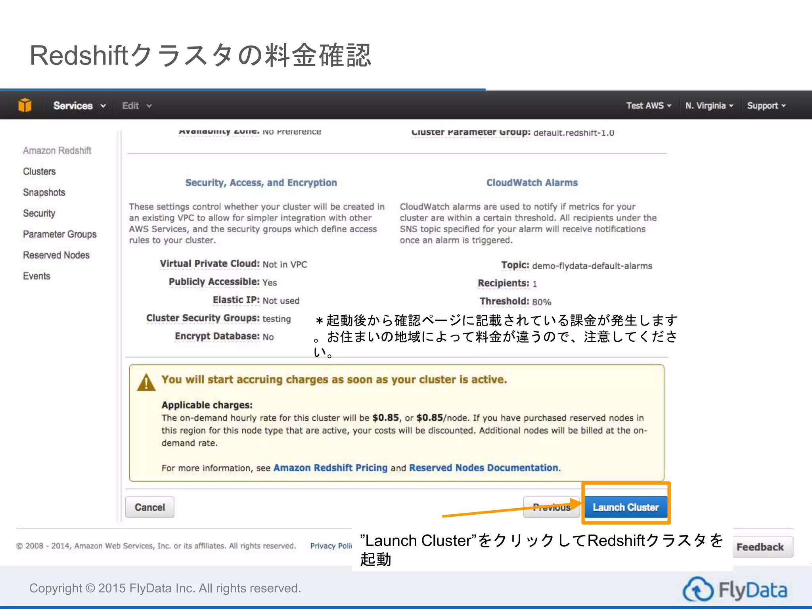The image size is (812, 609).
Task: Click the 'Not in VPC' value
Action: 285,264
